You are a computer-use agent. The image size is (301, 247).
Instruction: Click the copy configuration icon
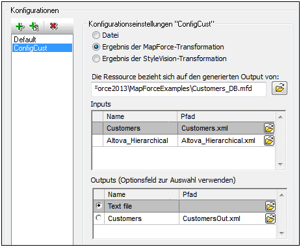(34, 27)
